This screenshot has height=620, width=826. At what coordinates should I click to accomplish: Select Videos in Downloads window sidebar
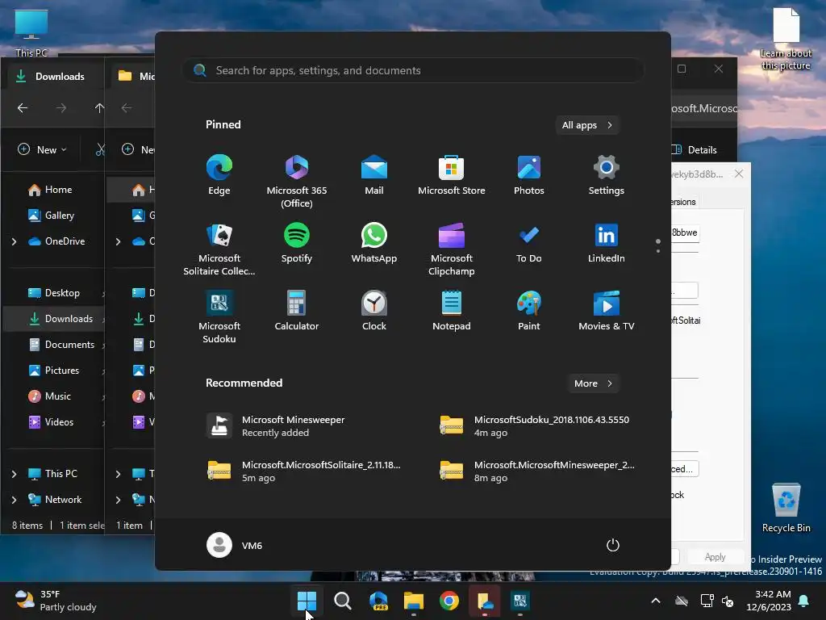coord(52,421)
